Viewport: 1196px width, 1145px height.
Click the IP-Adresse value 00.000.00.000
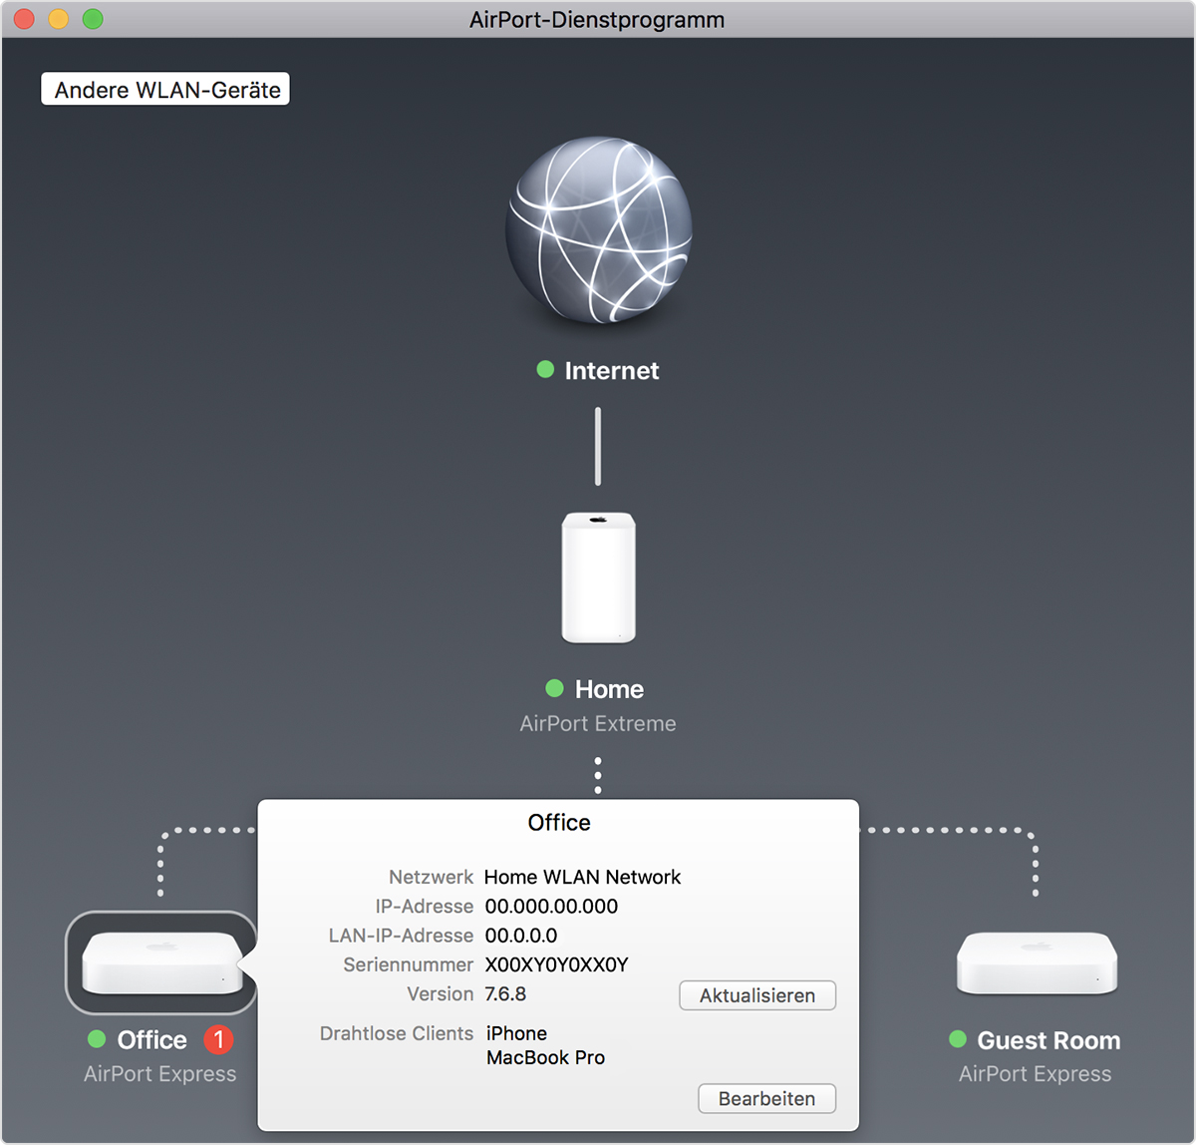pos(551,907)
